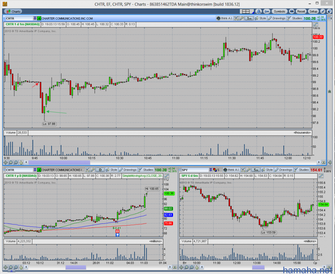Open Style menu in daily CHTR chart

(x=112, y=170)
